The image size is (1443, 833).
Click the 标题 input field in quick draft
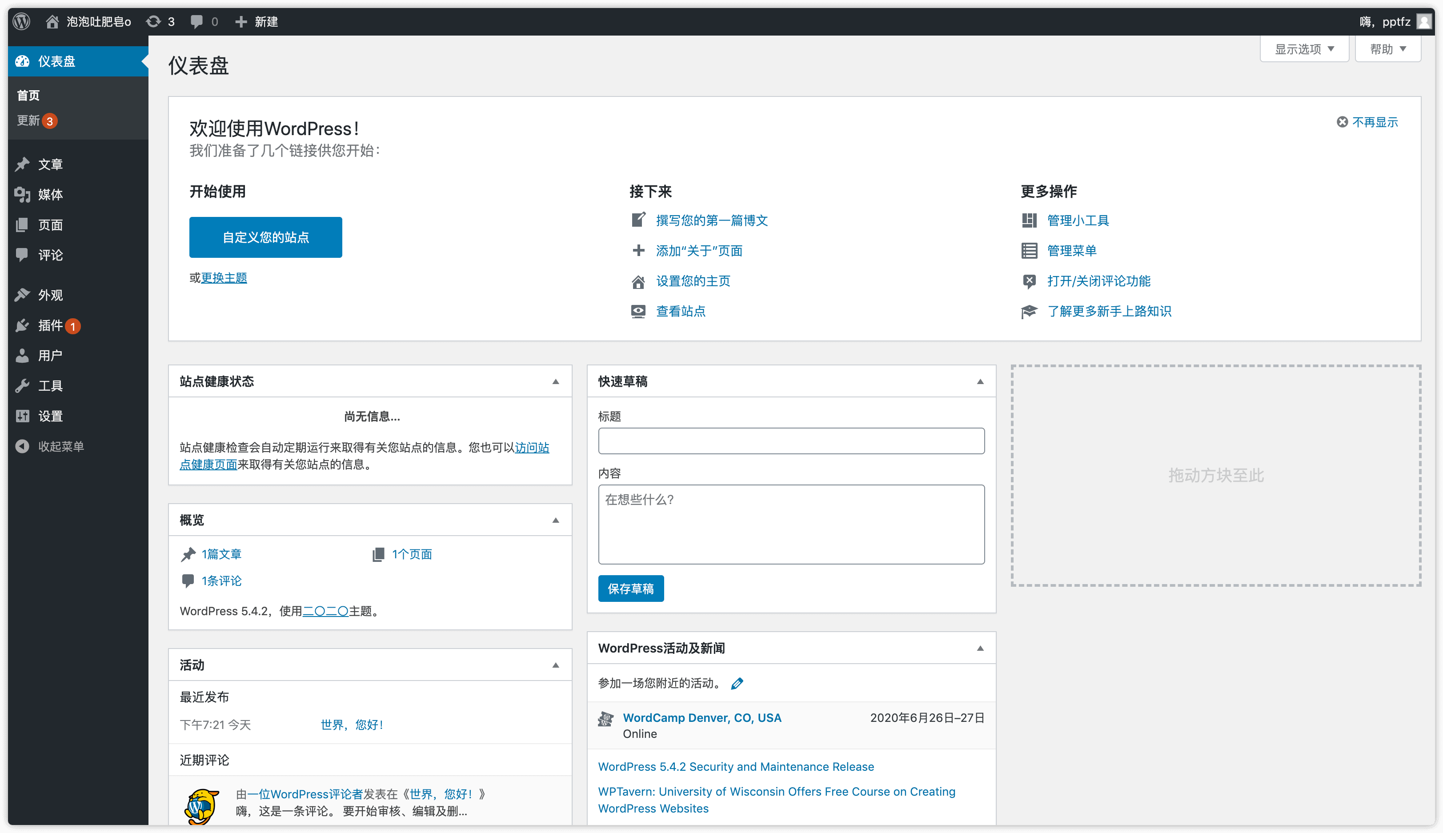(791, 441)
